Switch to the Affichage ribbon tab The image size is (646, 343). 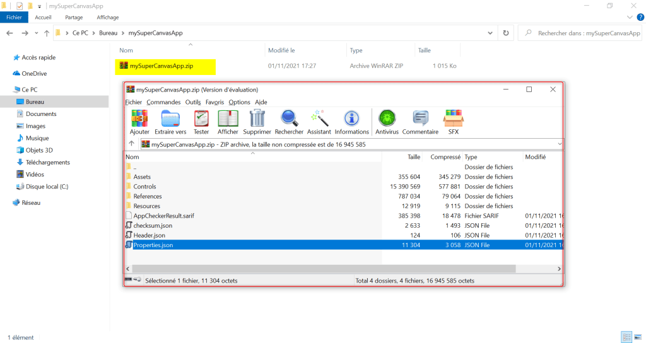[108, 18]
